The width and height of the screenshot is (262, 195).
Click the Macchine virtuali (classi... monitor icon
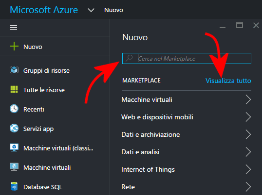[x=14, y=147]
